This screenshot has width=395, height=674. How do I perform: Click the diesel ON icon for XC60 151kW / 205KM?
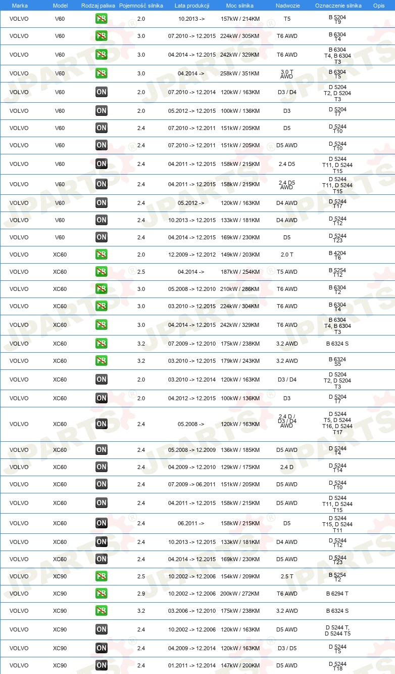click(x=102, y=484)
